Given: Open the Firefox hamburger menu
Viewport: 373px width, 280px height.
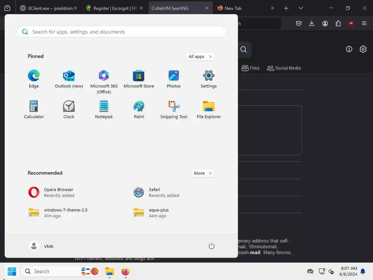Looking at the screenshot, I should pyautogui.click(x=364, y=23).
